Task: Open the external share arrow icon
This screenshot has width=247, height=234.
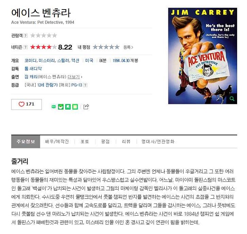Action: click(x=86, y=107)
